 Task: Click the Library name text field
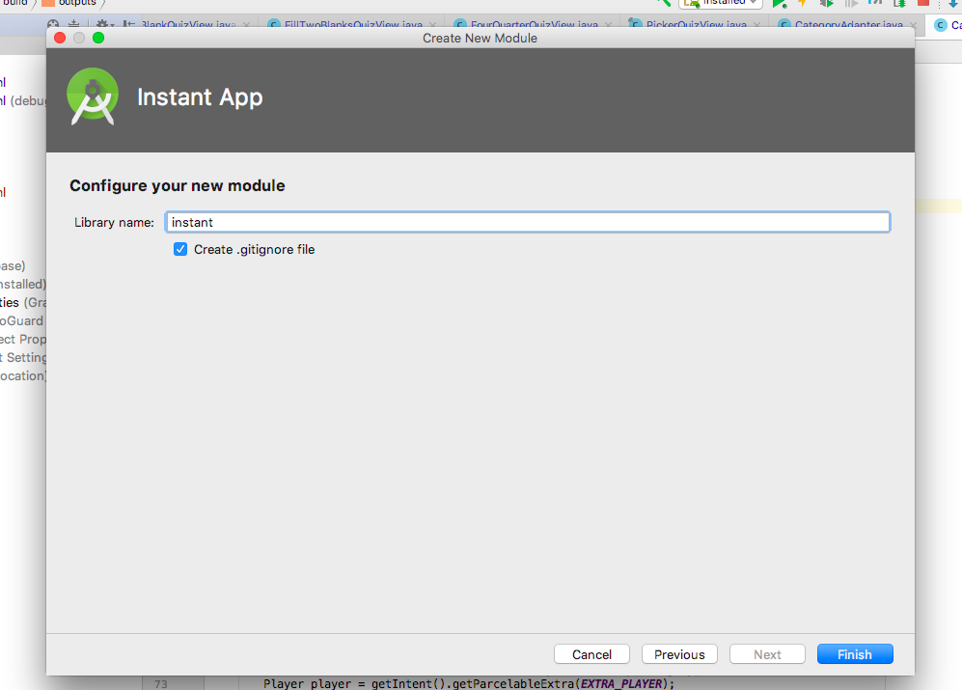click(x=527, y=222)
